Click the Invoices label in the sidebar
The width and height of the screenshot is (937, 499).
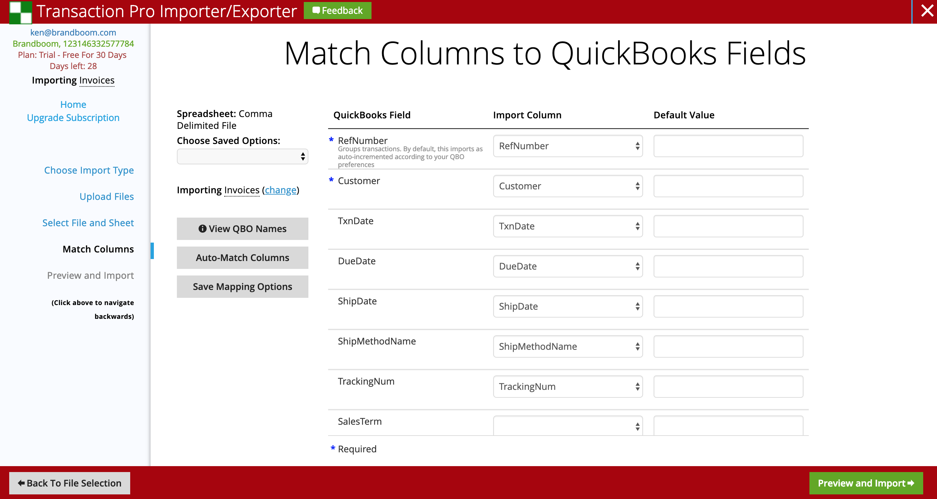(97, 81)
